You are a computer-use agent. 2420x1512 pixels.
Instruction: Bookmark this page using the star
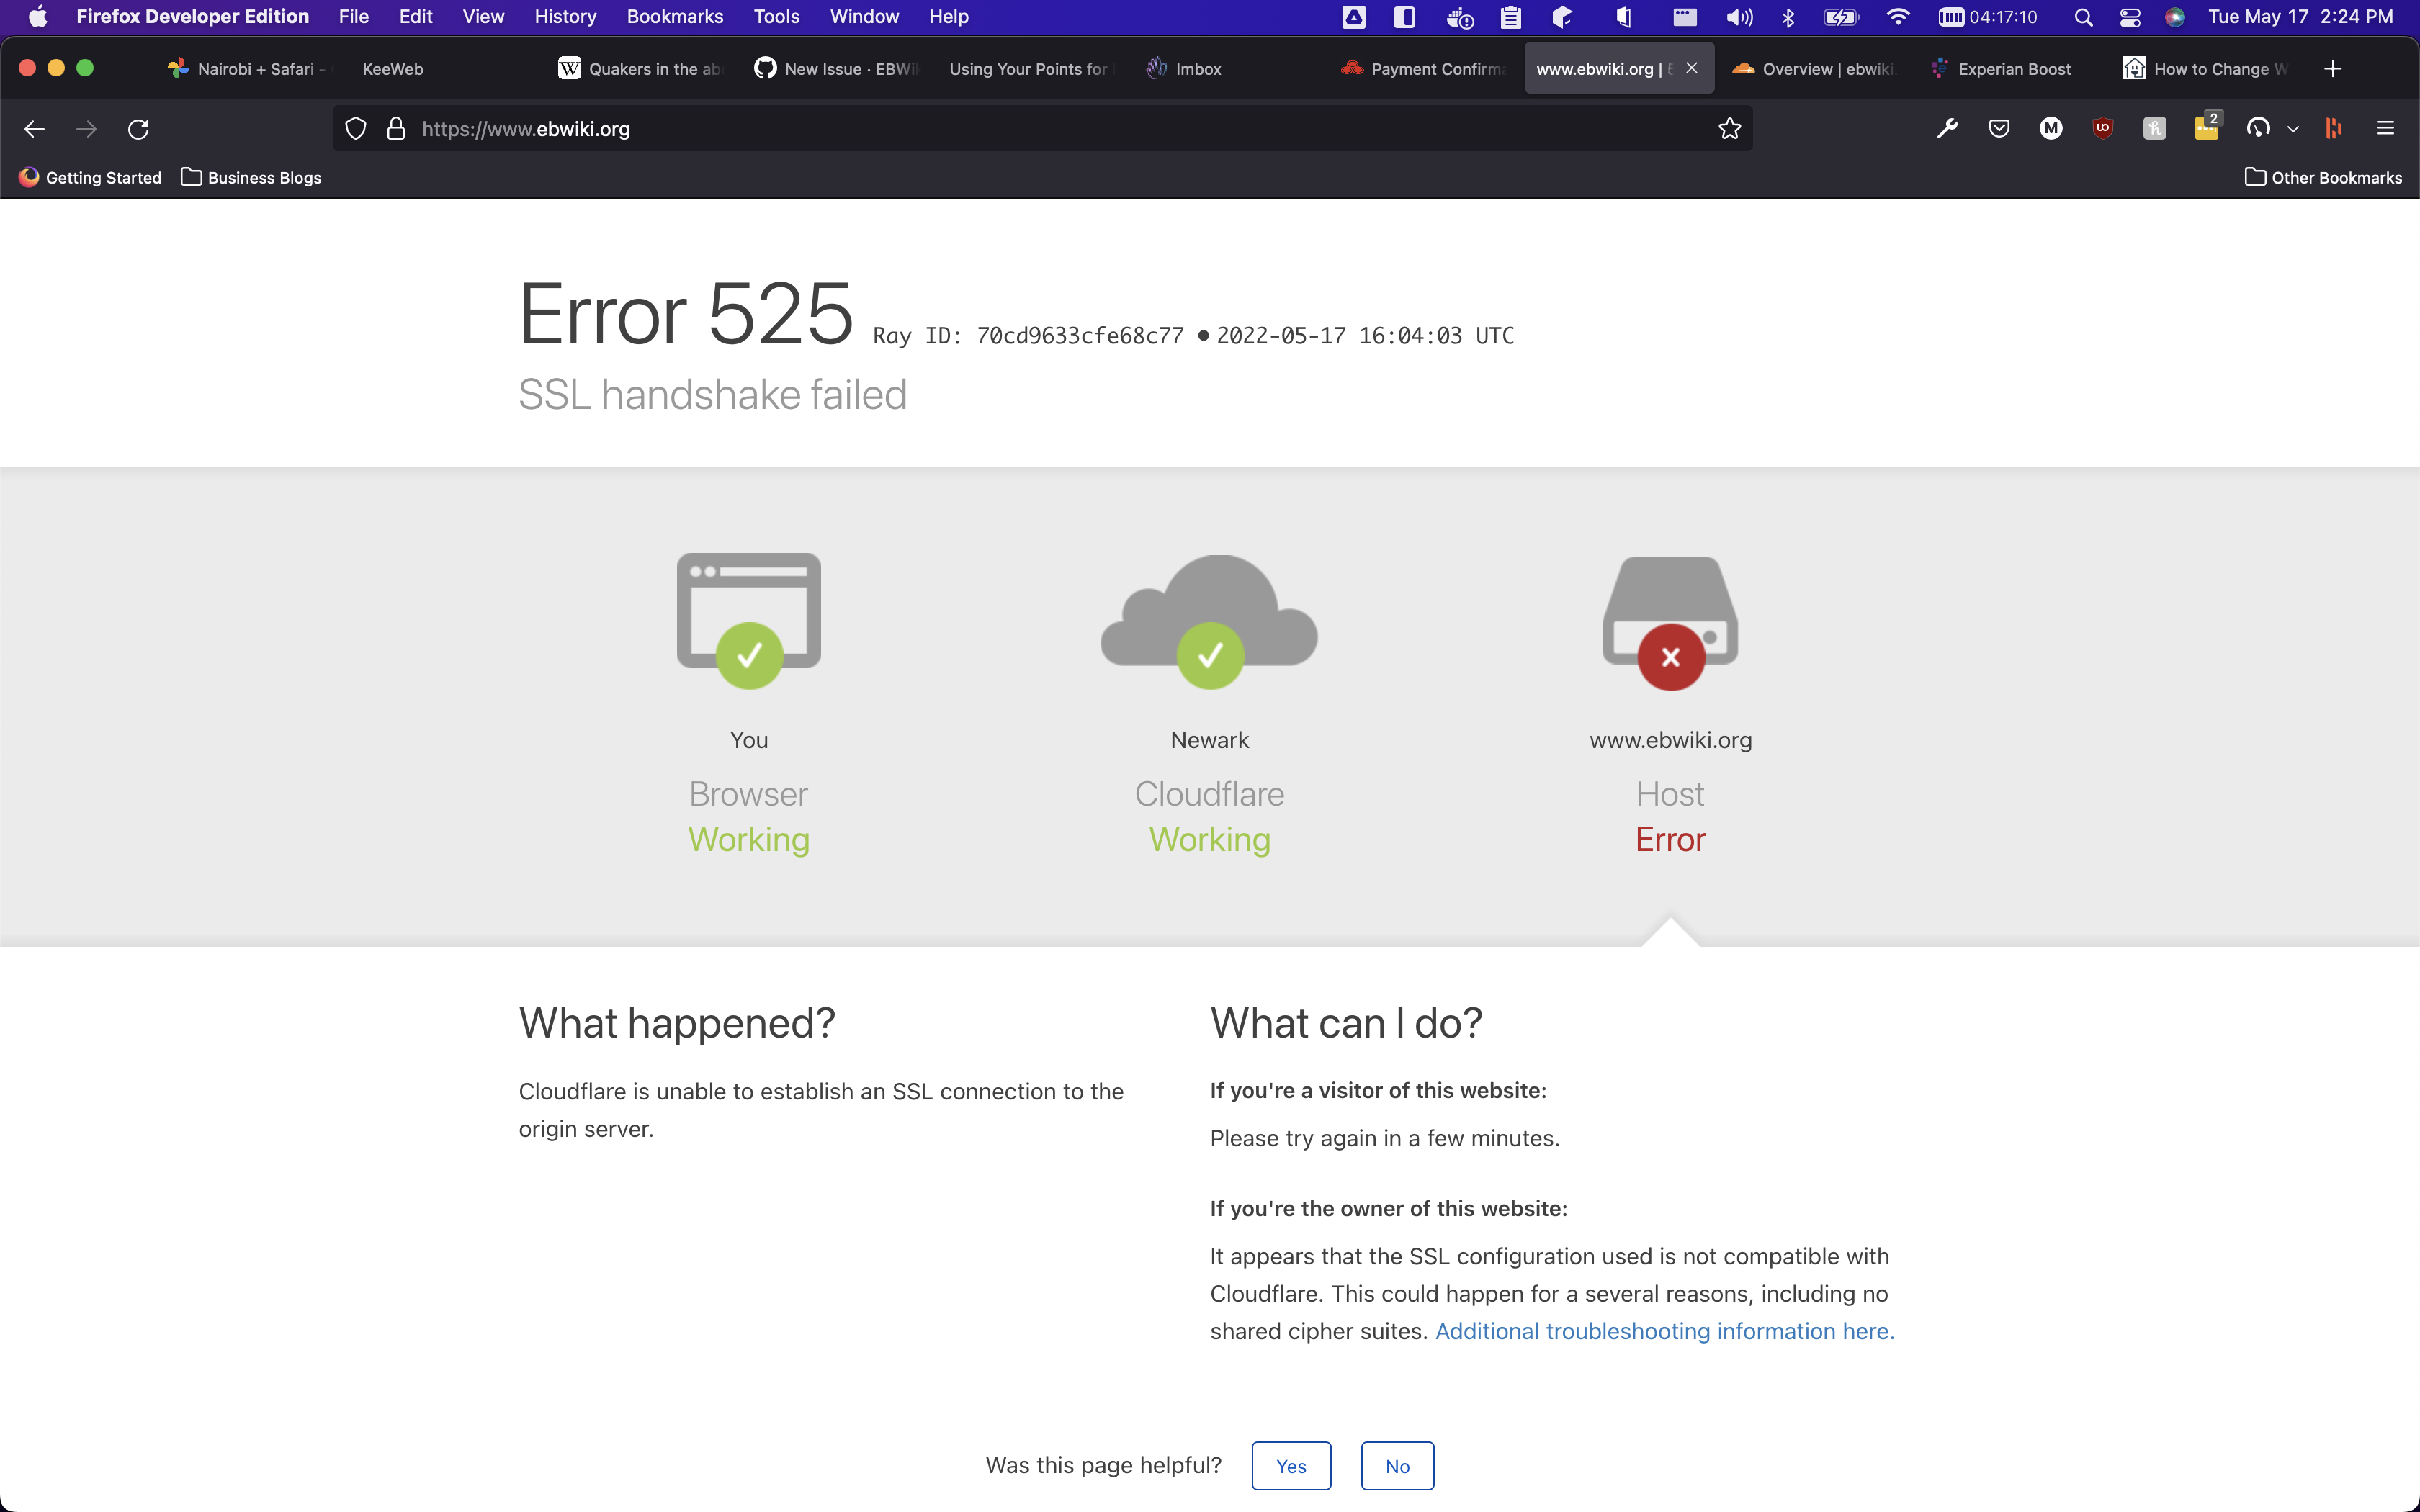[1729, 128]
